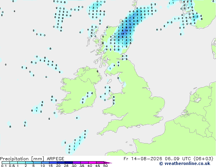The height and width of the screenshot is (167, 216).
Task: Select the 10 to 15 mm legend swatch
Action: (45, 163)
